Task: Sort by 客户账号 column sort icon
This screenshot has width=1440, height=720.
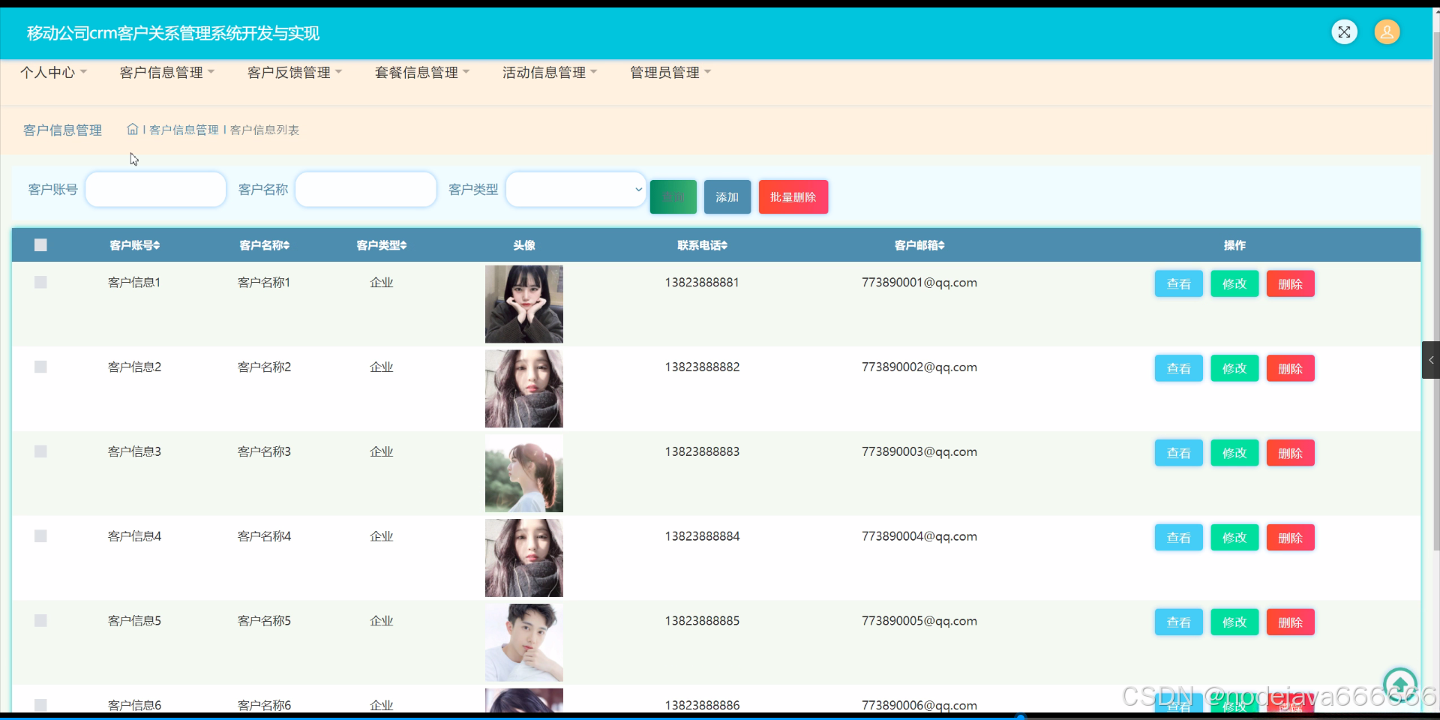Action: 157,245
